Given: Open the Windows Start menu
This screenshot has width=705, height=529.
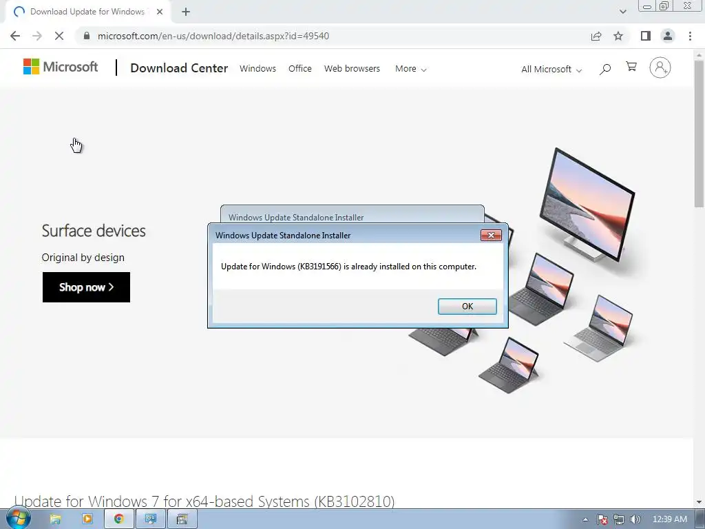Looking at the screenshot, I should click(17, 519).
